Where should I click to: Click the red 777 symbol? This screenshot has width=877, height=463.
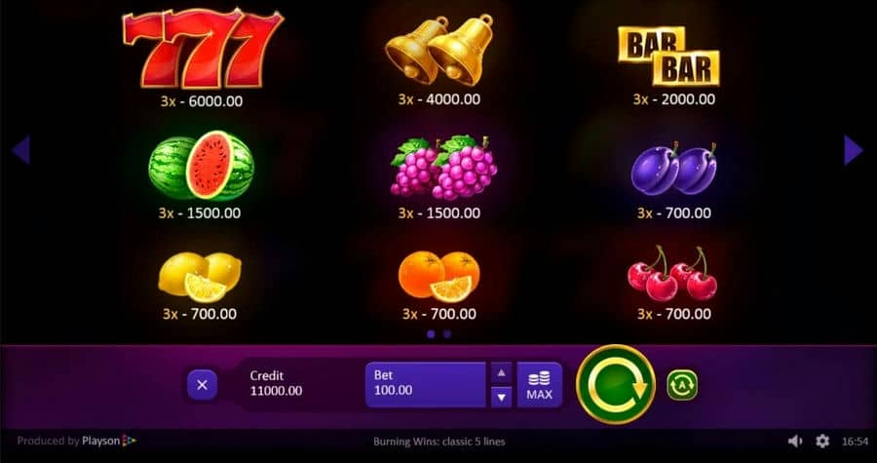click(x=203, y=48)
